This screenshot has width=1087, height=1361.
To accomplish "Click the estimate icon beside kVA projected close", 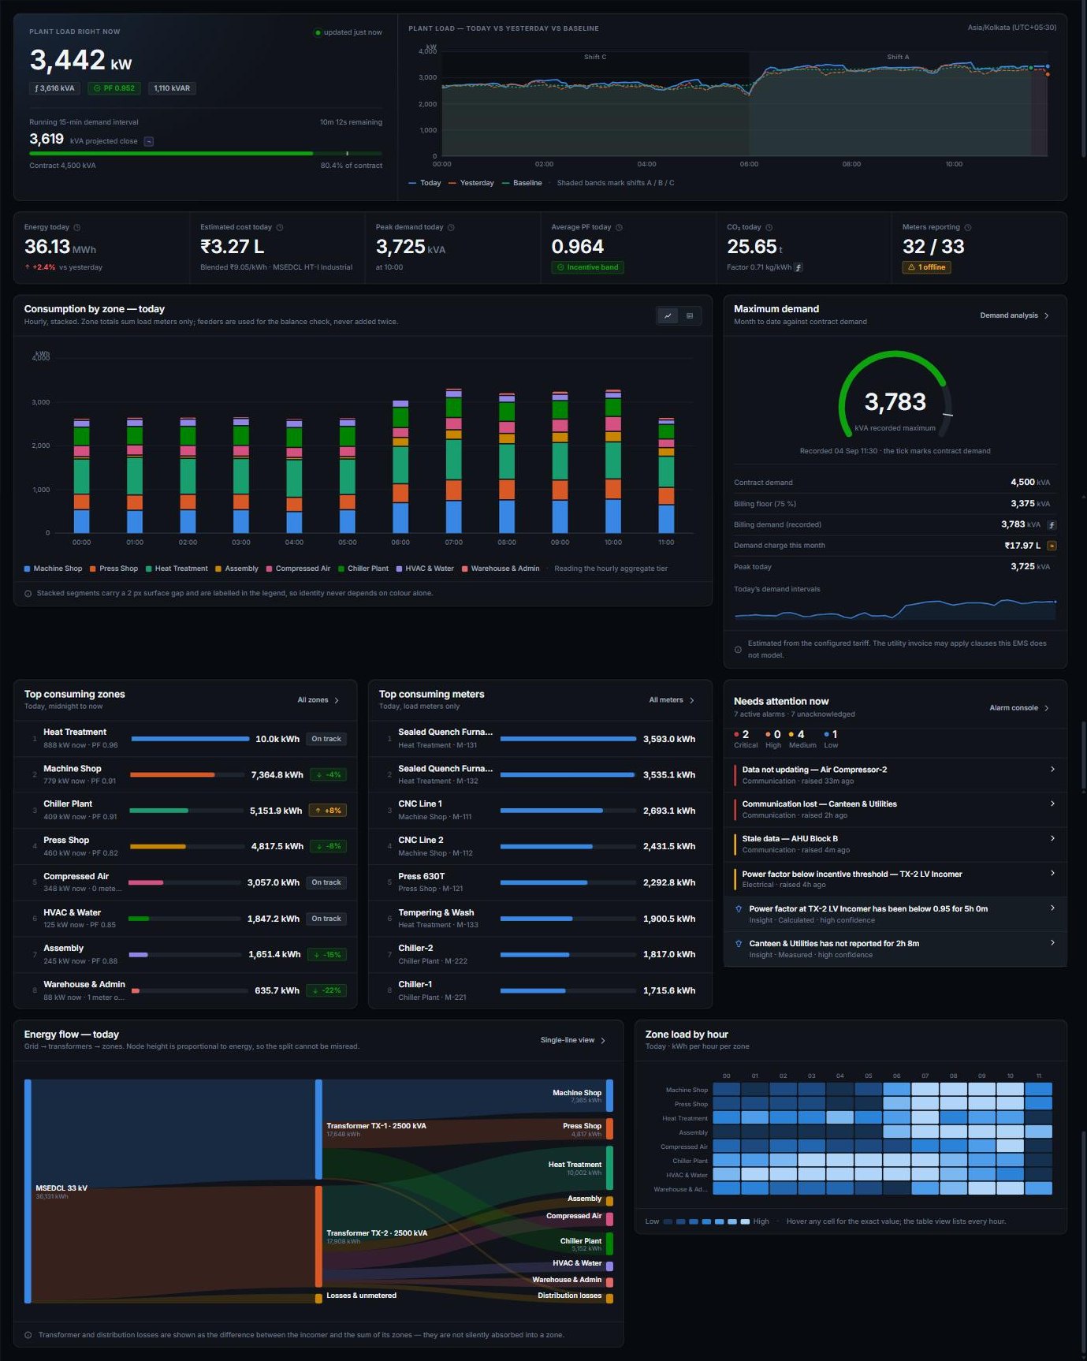I will click(x=148, y=142).
